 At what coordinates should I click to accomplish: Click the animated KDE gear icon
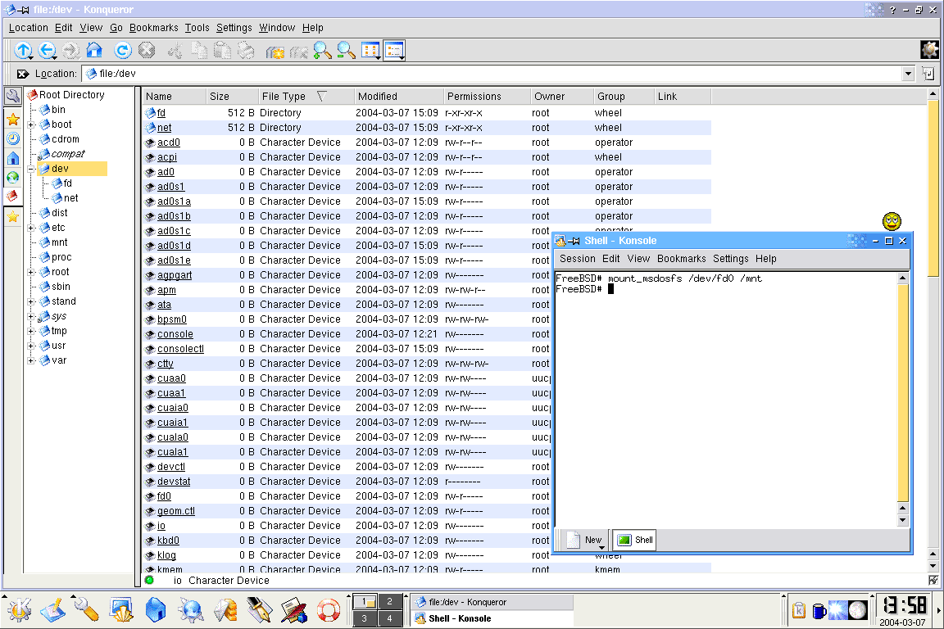[929, 49]
